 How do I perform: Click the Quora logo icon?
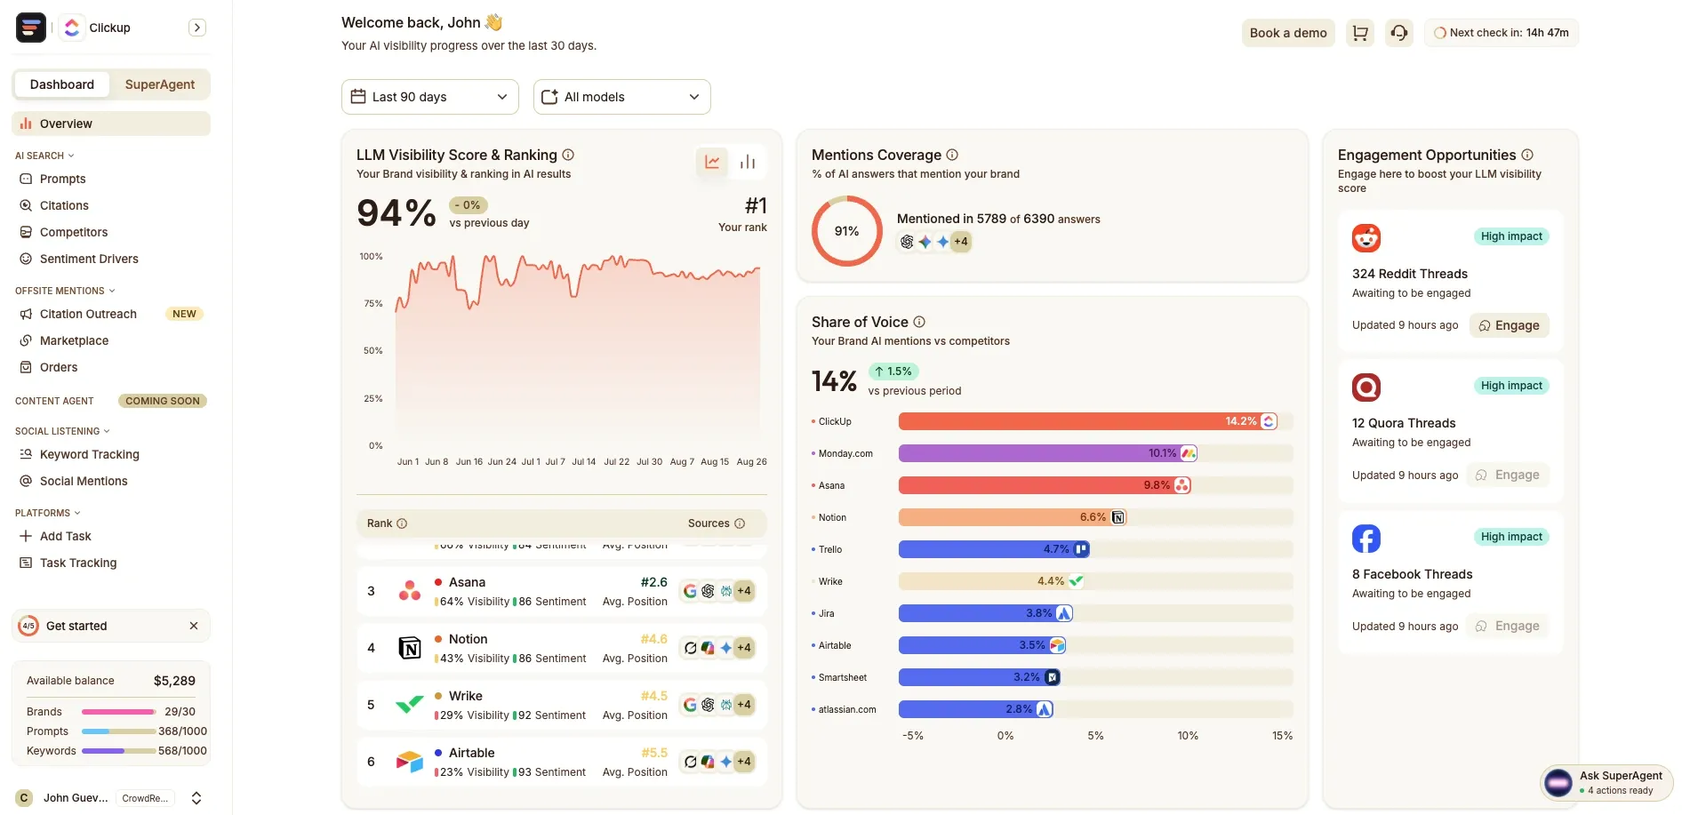click(x=1366, y=388)
